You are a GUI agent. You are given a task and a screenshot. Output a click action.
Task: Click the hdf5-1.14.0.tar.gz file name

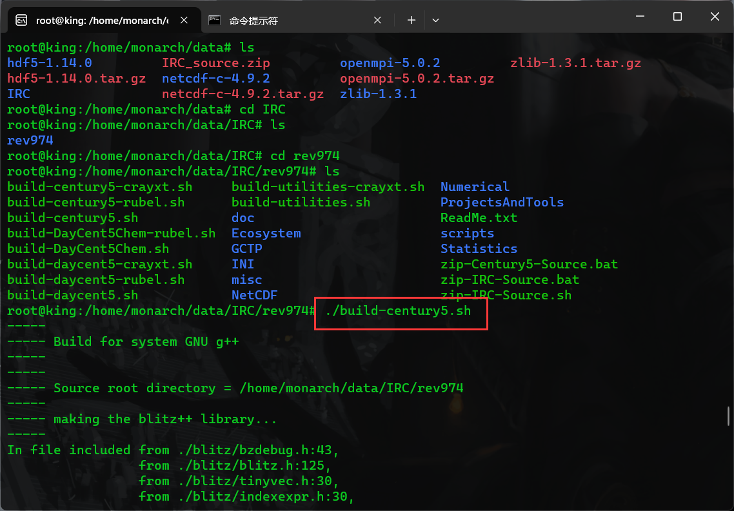tap(76, 78)
